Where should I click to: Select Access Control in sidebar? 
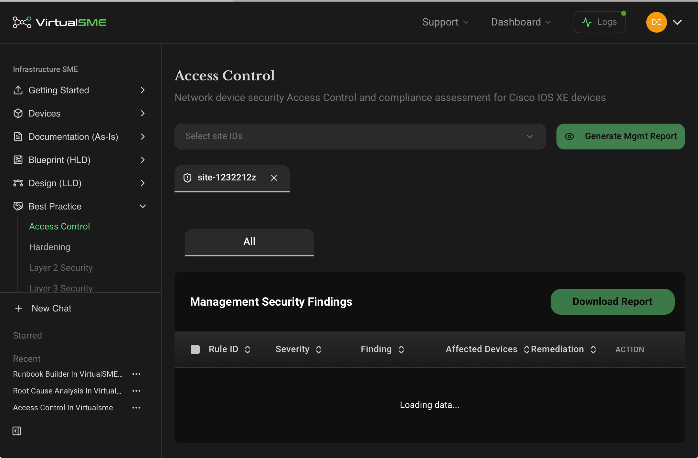tap(59, 226)
